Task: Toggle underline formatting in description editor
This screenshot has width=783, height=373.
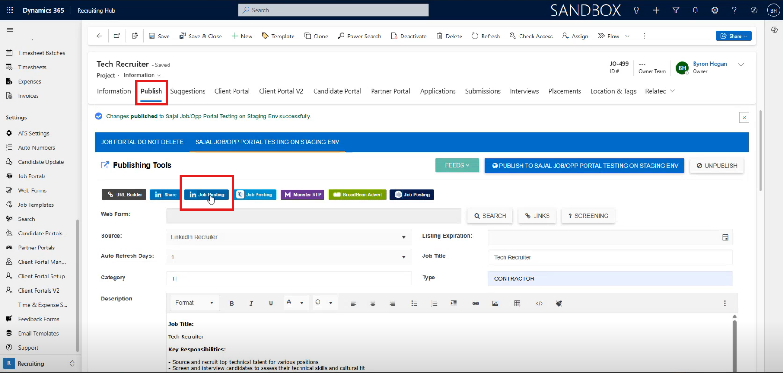Action: point(271,303)
